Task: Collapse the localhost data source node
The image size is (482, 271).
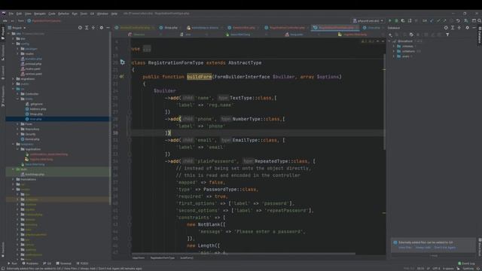Action: [x=389, y=41]
